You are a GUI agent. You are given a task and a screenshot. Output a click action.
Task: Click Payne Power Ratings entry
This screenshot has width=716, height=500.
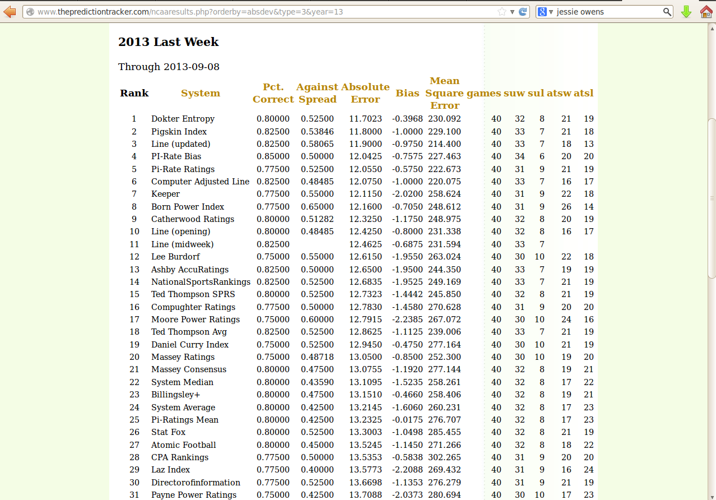pyautogui.click(x=194, y=495)
